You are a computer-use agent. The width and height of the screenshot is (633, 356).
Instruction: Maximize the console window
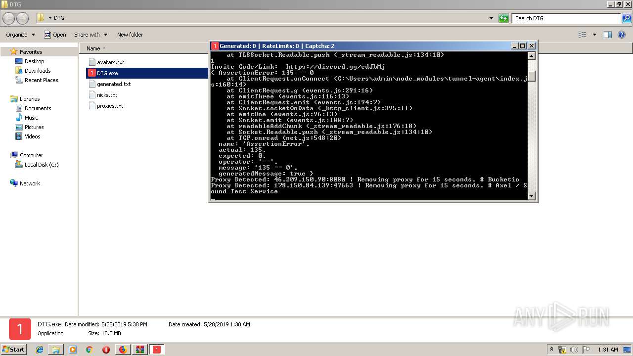523,46
